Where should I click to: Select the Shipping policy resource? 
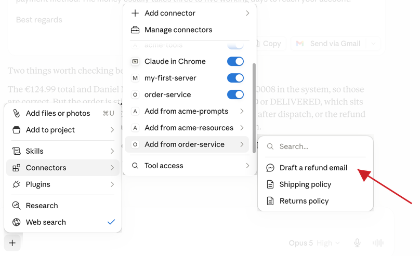(x=316, y=184)
